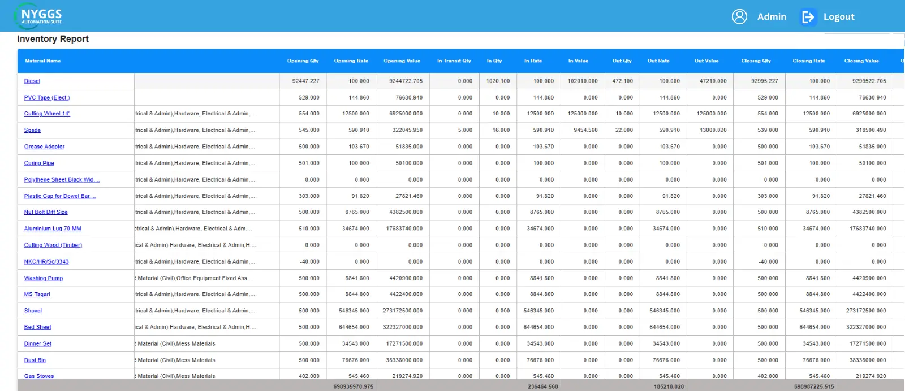
Task: Open the Diesel material link
Action: (x=32, y=81)
